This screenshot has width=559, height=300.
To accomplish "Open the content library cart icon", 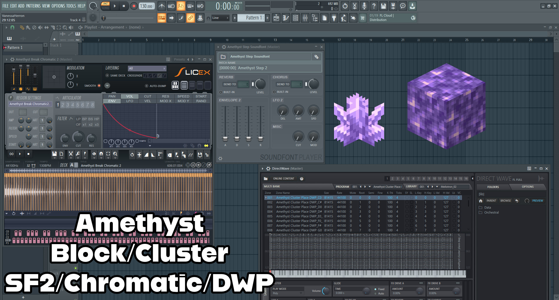I will 363,18.
